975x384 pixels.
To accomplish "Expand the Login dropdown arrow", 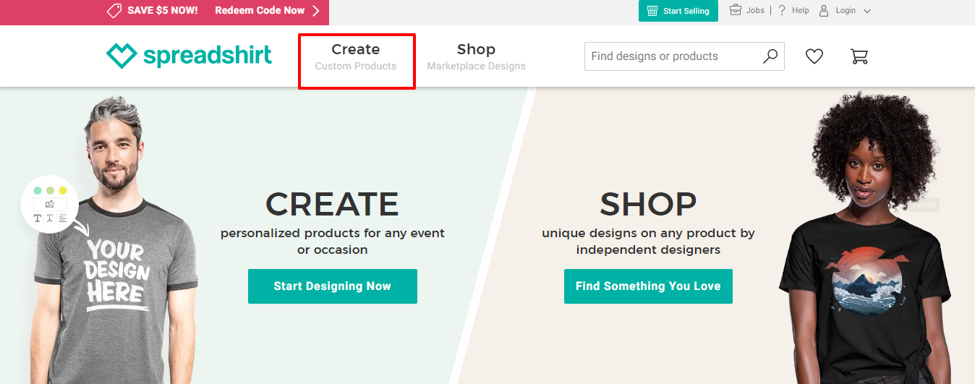I will coord(867,11).
